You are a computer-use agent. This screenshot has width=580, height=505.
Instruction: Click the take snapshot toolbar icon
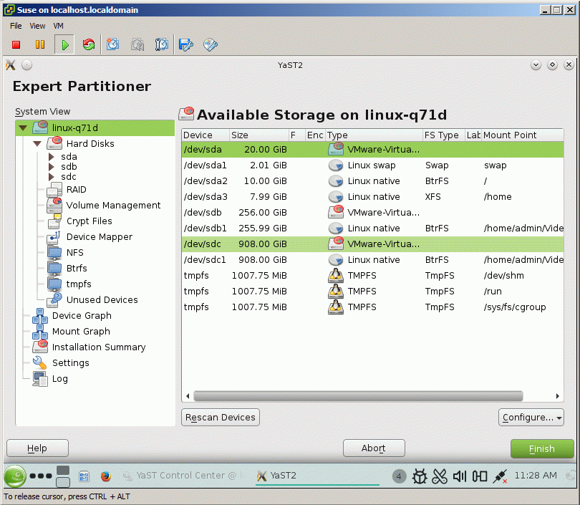click(x=112, y=44)
